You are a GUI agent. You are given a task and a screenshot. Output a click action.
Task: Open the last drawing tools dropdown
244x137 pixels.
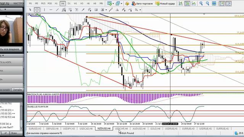(140, 10)
